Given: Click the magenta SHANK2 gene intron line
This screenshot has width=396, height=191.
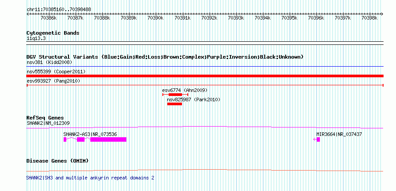Looking at the screenshot, I should pyautogui.click(x=205, y=127).
